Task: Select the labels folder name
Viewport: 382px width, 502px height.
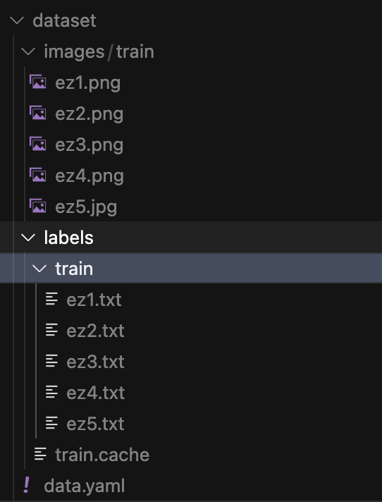Action: 69,238
